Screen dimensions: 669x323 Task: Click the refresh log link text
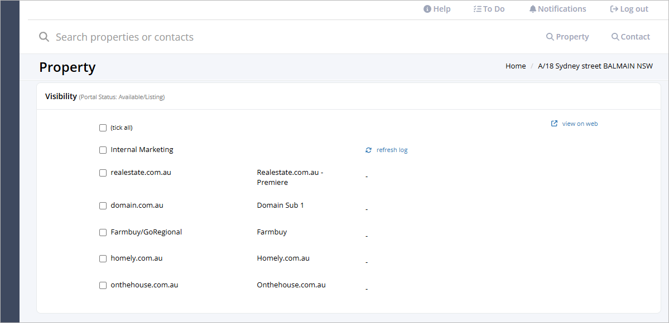pos(392,150)
